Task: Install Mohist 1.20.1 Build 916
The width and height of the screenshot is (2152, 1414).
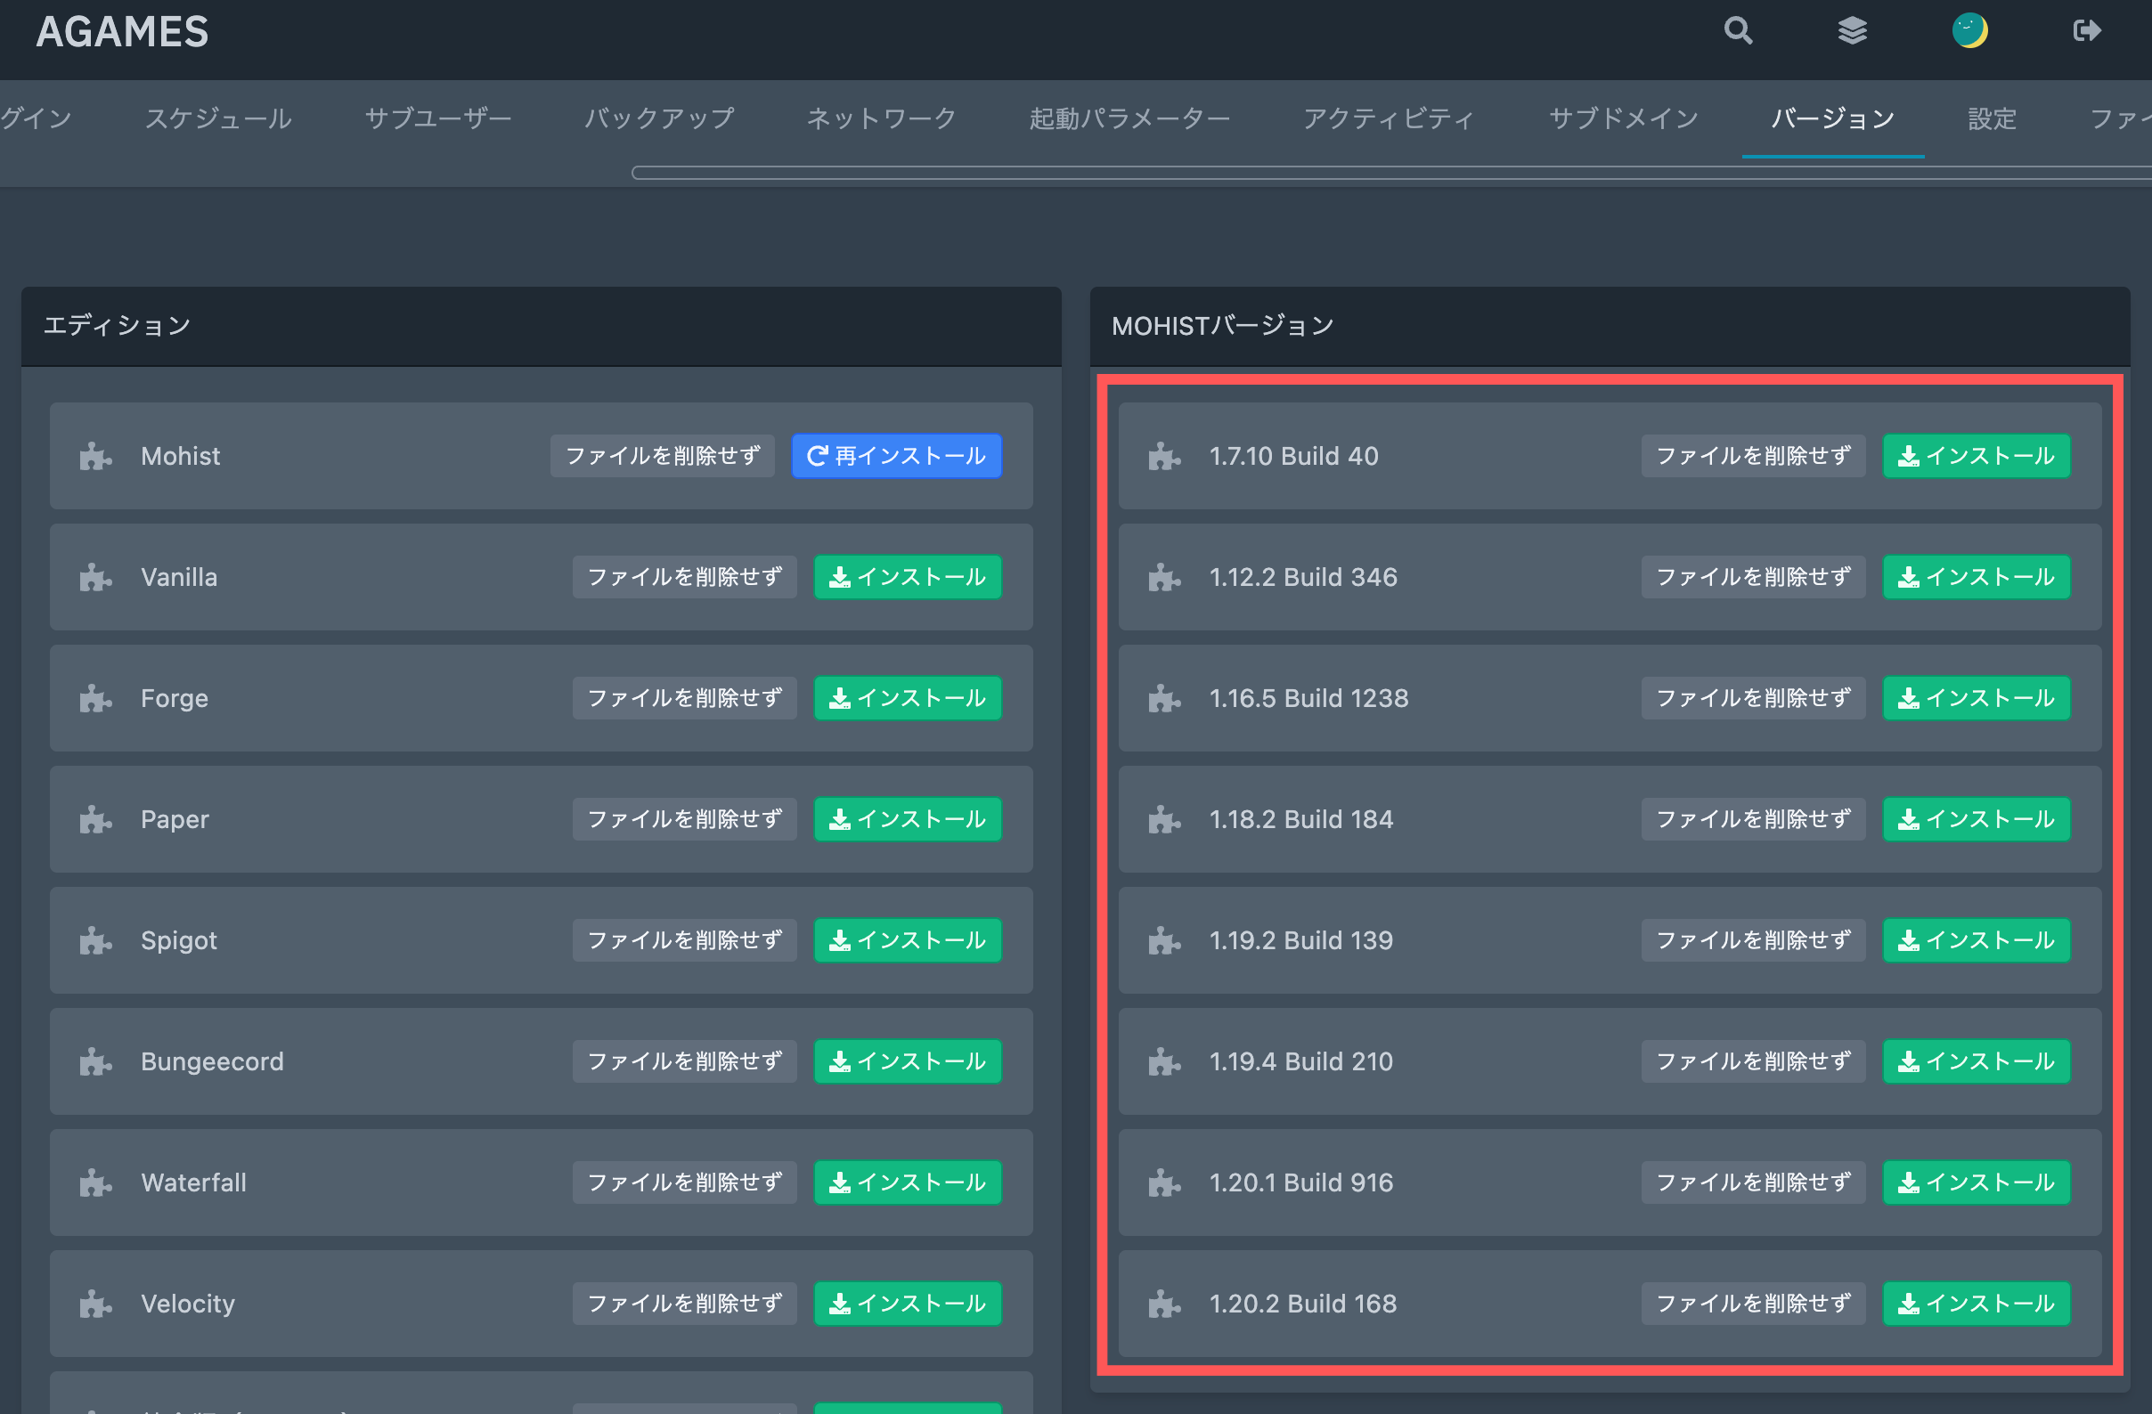Action: (x=1976, y=1182)
